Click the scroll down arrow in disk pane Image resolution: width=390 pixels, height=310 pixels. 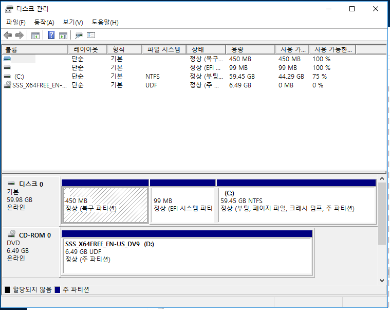382,280
